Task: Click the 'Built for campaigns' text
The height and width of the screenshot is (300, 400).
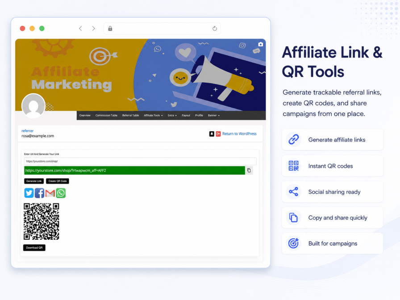Action: (333, 244)
